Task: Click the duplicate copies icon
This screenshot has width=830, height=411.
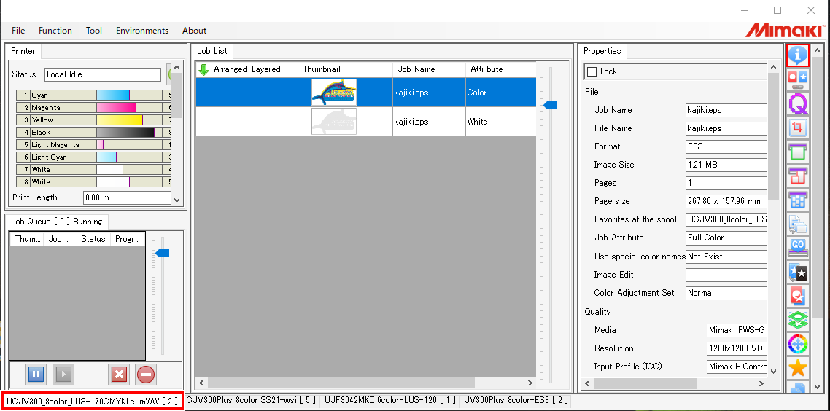Action: (798, 224)
